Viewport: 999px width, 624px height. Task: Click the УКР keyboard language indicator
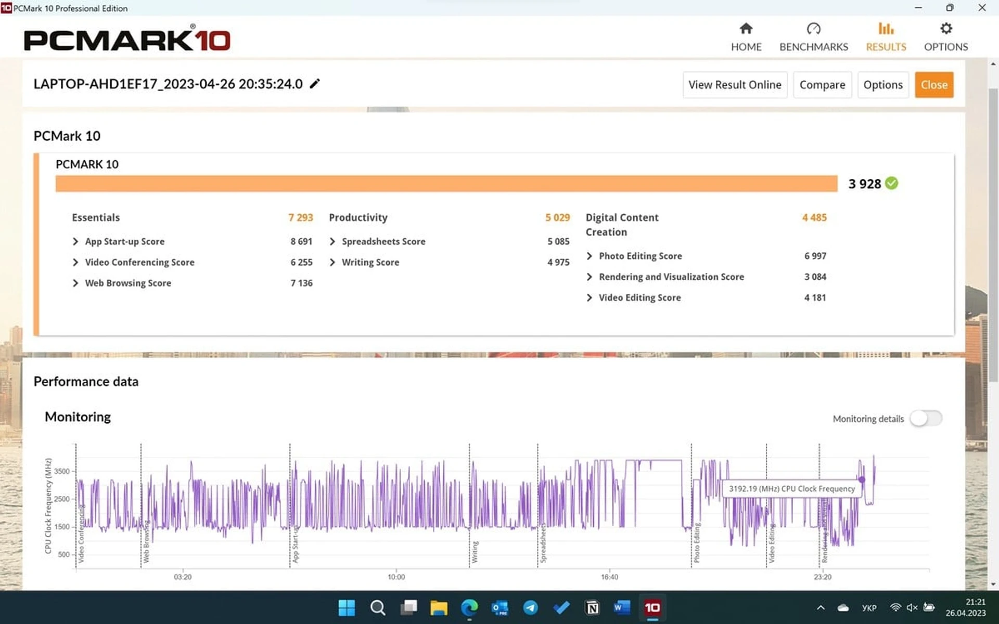pyautogui.click(x=869, y=607)
